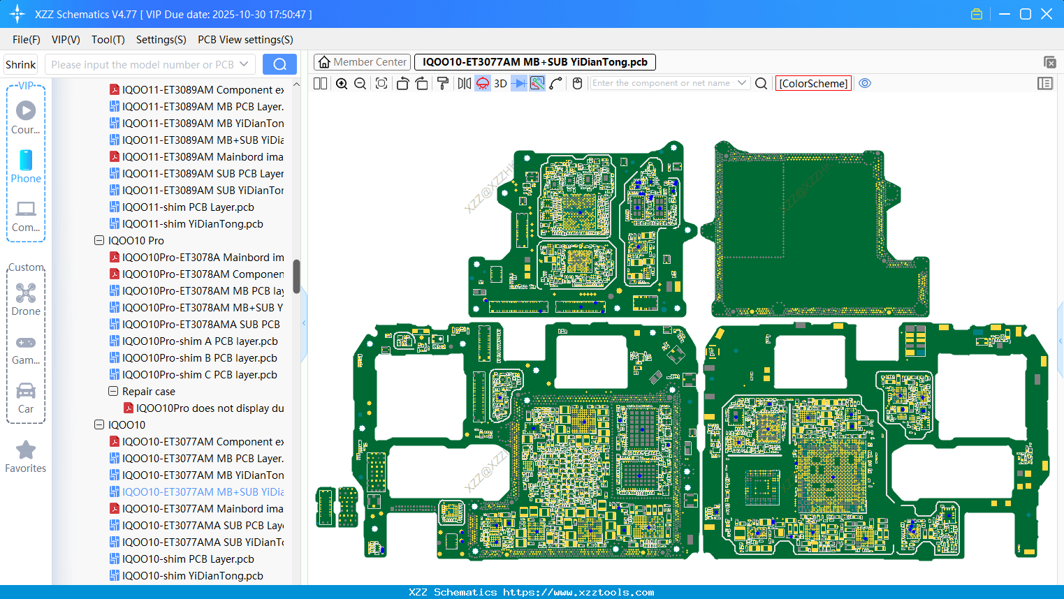Image resolution: width=1064 pixels, height=599 pixels.
Task: Click the red bridge-shaped icon in PCB toolbar
Action: pyautogui.click(x=483, y=83)
